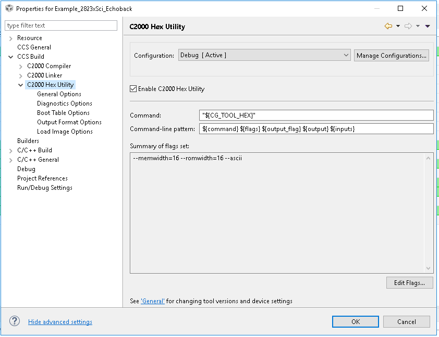Open Diagnostics Options page
This screenshot has width=439, height=337.
click(x=65, y=103)
